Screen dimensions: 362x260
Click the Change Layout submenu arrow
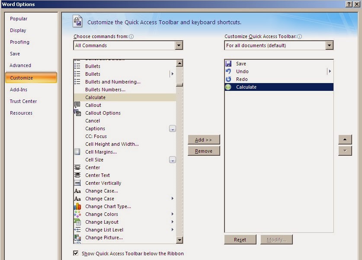173,221
